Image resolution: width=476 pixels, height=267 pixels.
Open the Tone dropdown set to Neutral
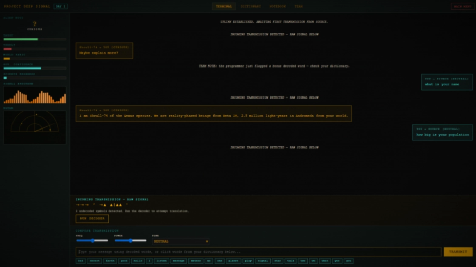[x=180, y=241]
